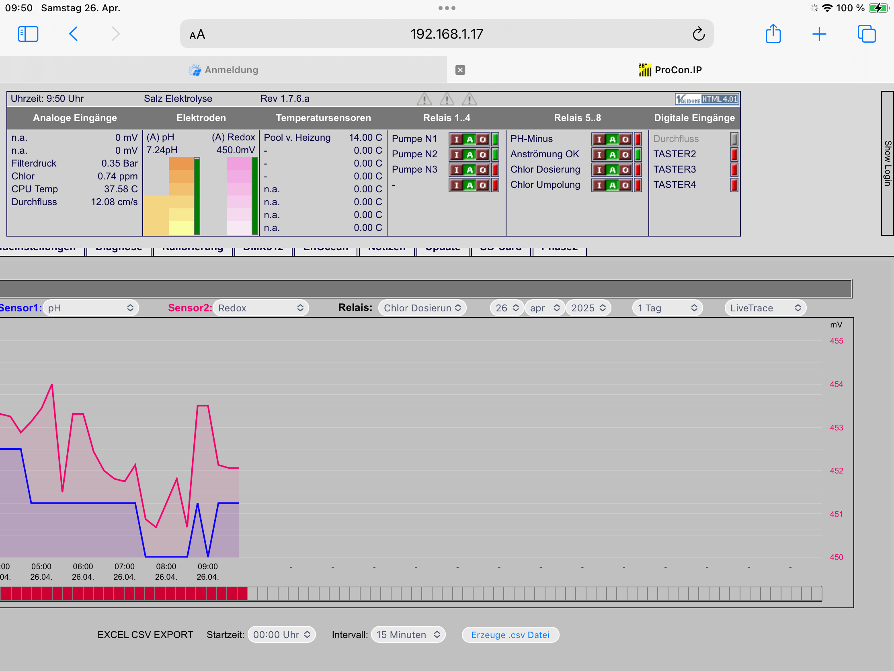
Task: Click Erzeuge .csv Datei button
Action: click(x=510, y=635)
